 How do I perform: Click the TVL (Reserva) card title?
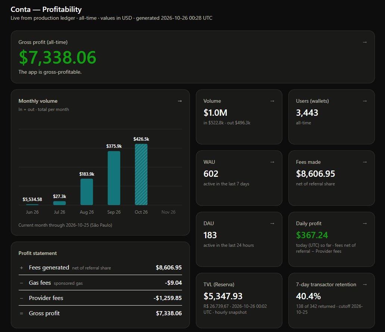[x=219, y=284]
